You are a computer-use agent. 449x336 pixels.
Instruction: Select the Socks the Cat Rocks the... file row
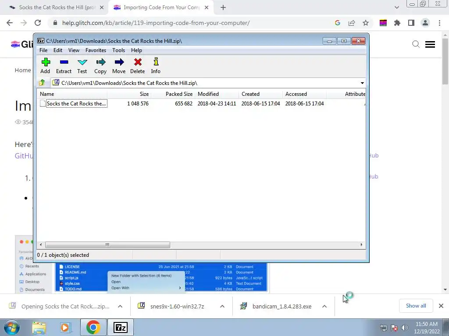[x=201, y=103]
